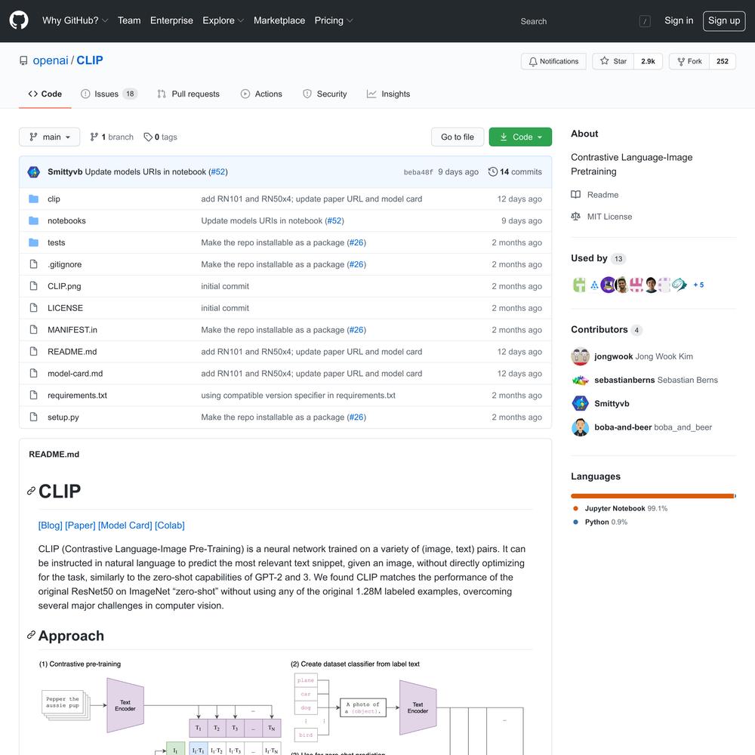
Task: Click the branch icon next to 1 branch
Action: tap(94, 137)
